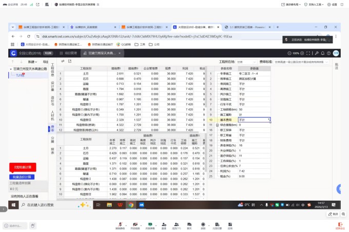
Task: Open WPS Office from the Windows taskbar
Action: click(120, 204)
